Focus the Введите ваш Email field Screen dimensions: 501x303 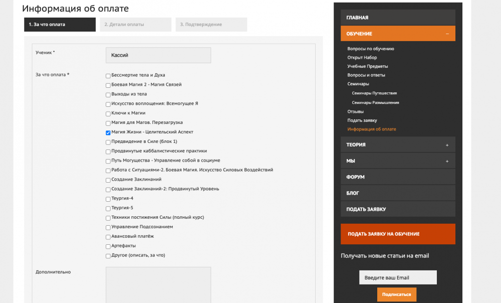(x=397, y=277)
